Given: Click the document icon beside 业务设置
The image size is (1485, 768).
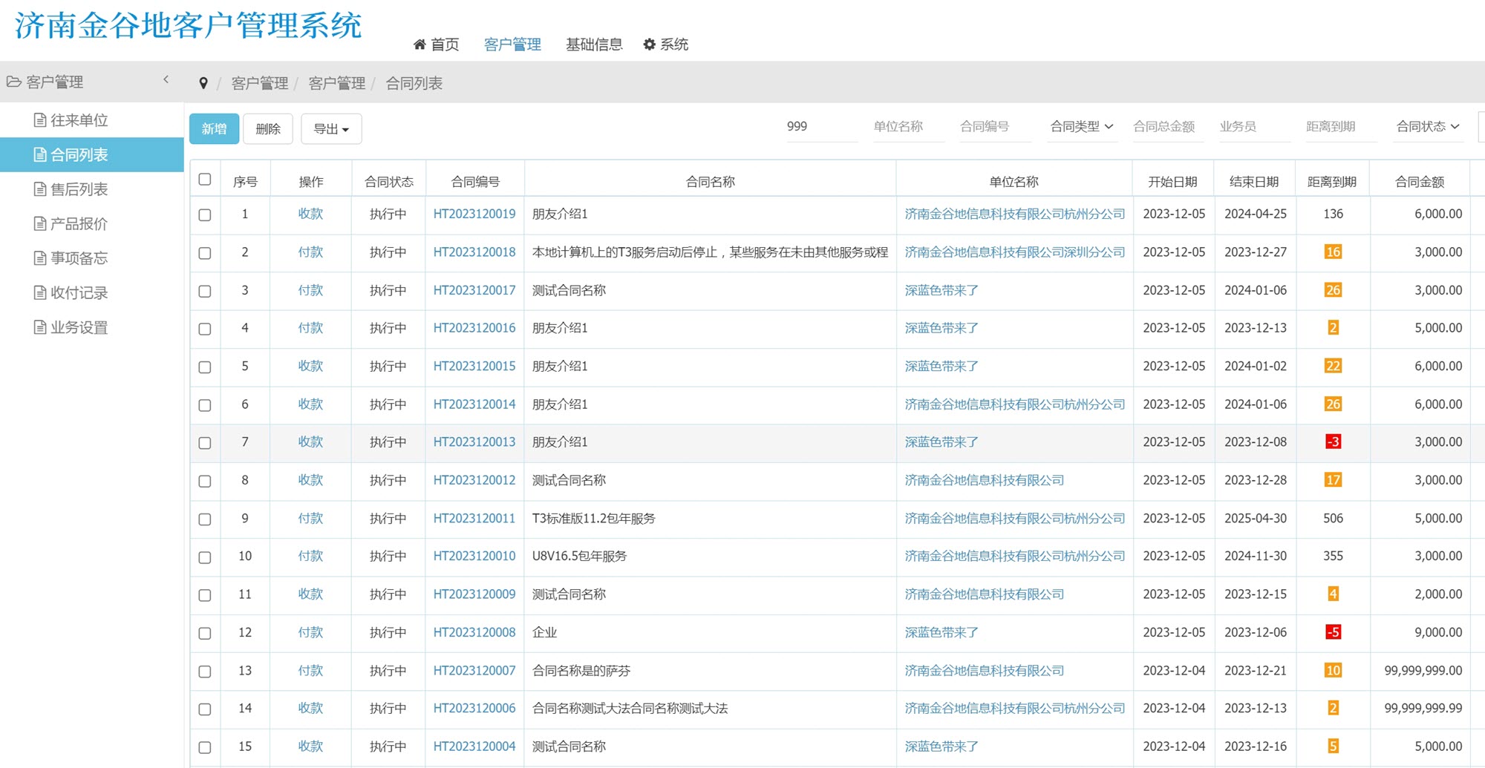Looking at the screenshot, I should 40,327.
